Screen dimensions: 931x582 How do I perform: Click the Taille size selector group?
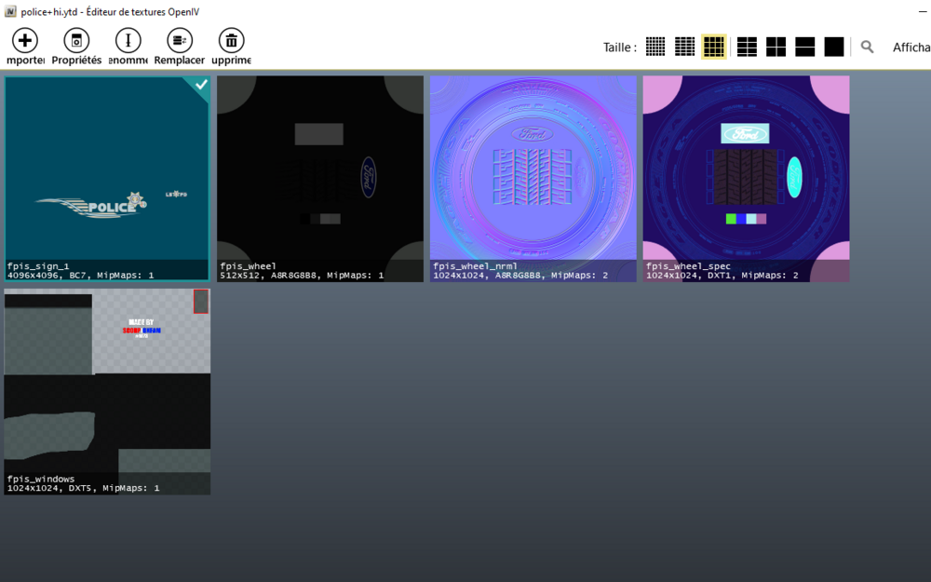(619, 47)
